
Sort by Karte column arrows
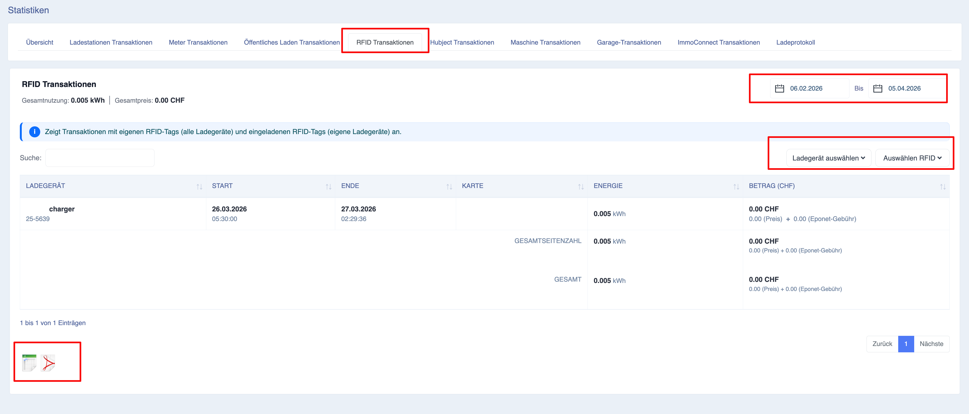point(581,187)
